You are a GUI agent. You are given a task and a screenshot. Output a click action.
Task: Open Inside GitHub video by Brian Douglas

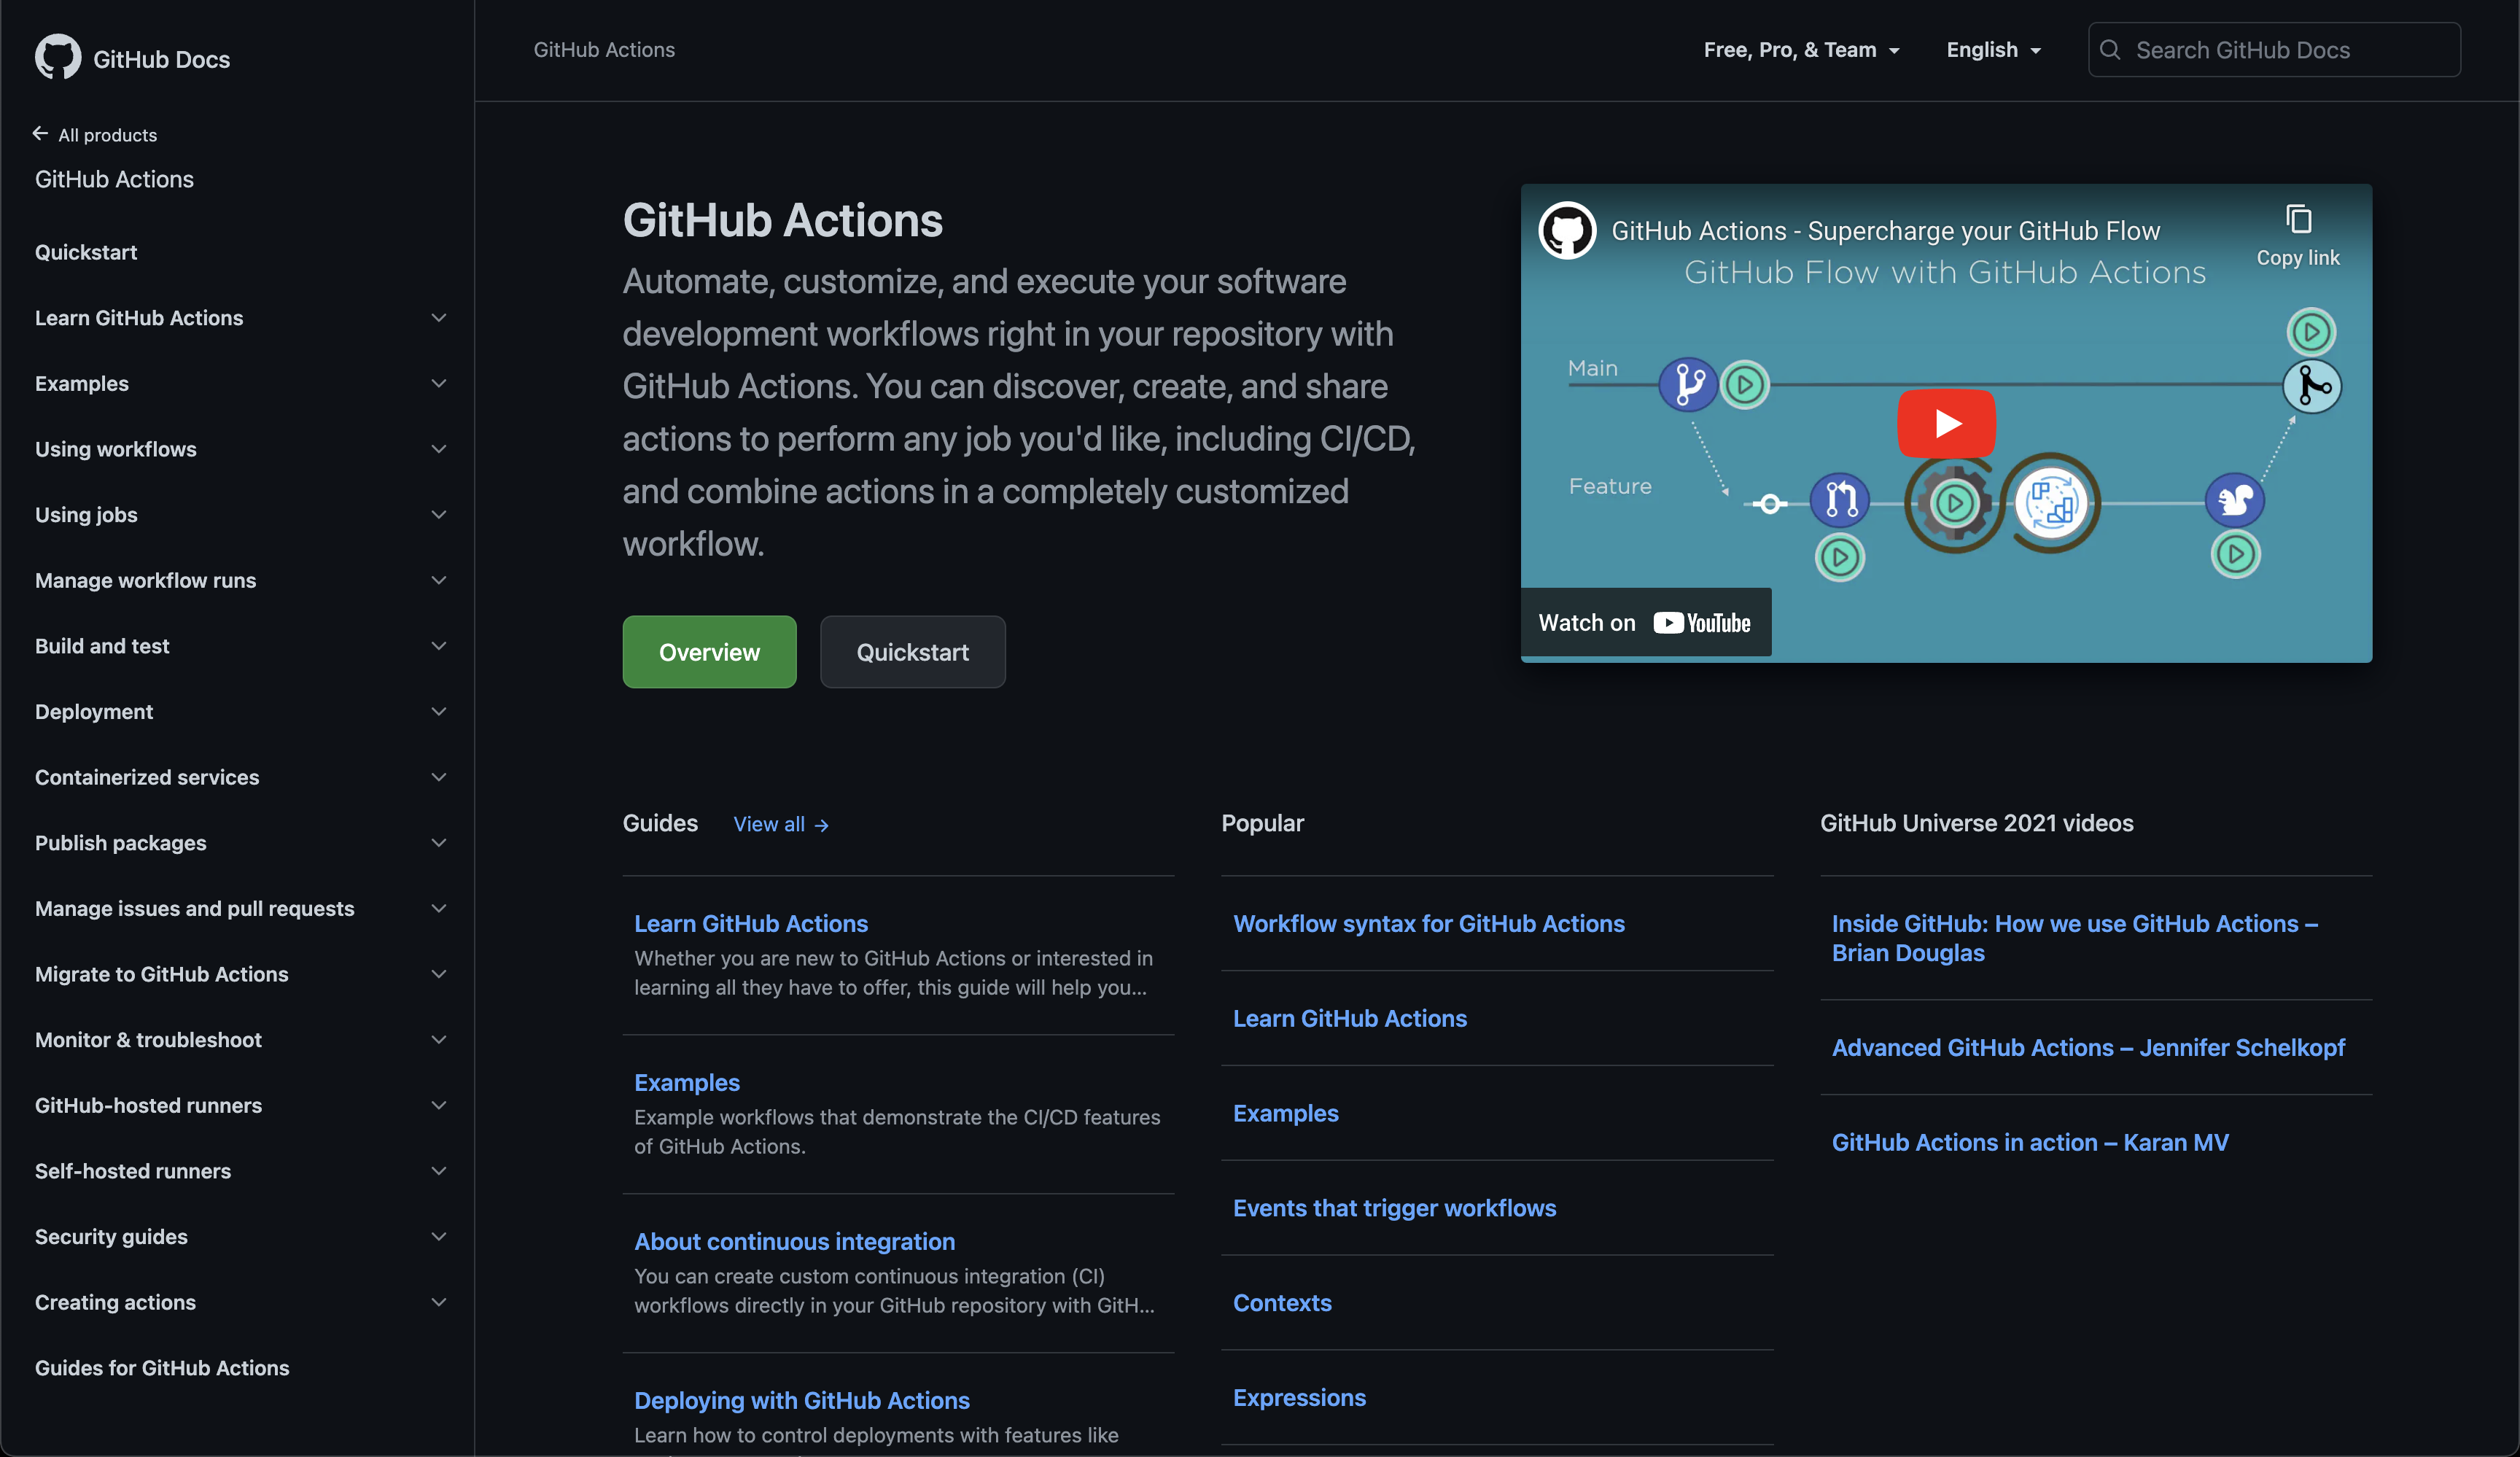pyautogui.click(x=2075, y=938)
